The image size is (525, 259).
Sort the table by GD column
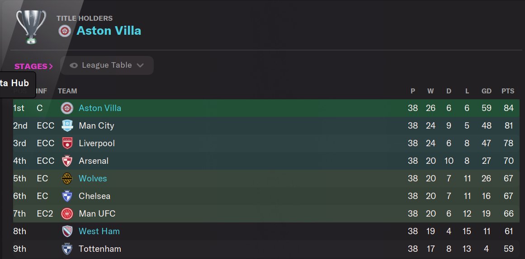487,91
